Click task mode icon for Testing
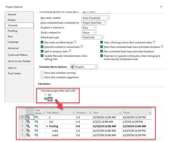170x142 pixels. point(36,126)
